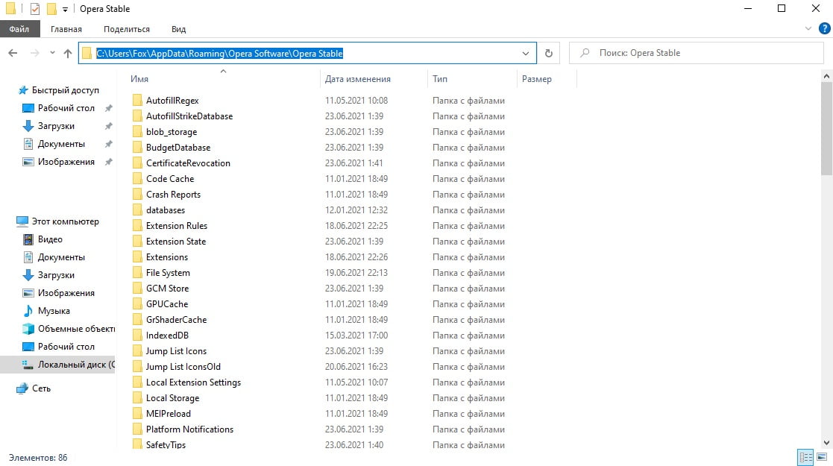Click the window folder icon in title bar

(10, 8)
